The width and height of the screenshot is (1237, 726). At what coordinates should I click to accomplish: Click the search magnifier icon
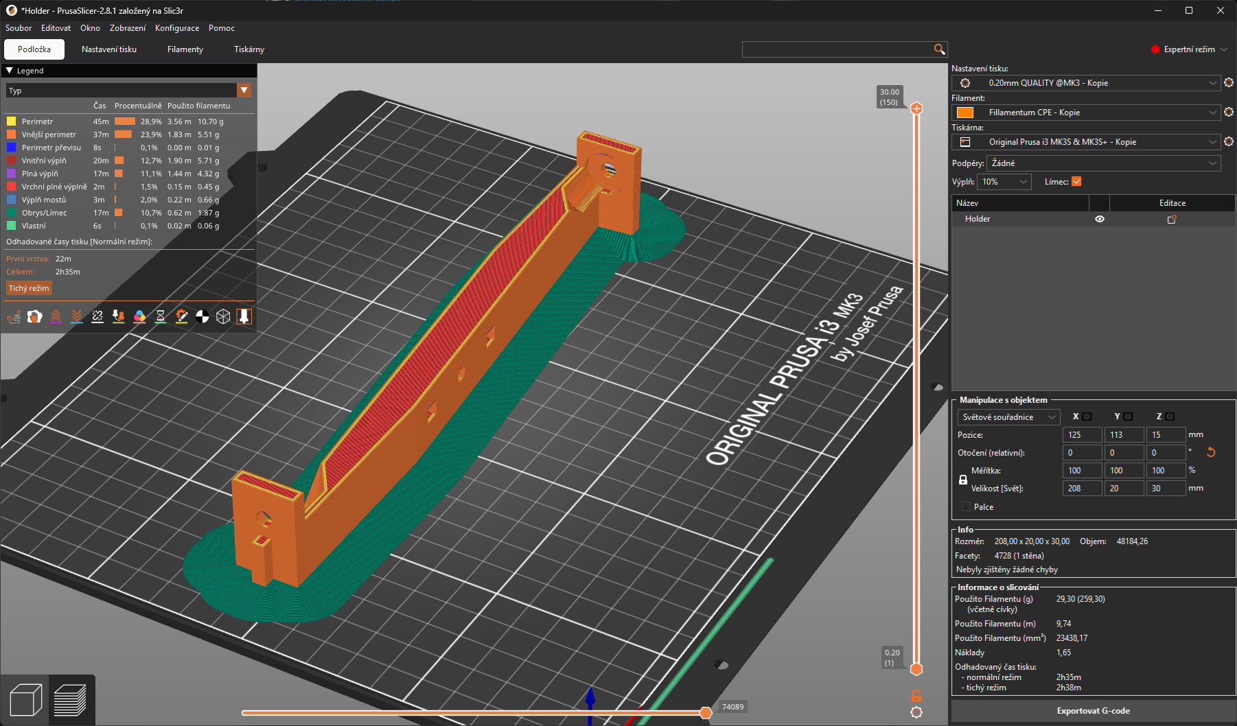coord(939,49)
